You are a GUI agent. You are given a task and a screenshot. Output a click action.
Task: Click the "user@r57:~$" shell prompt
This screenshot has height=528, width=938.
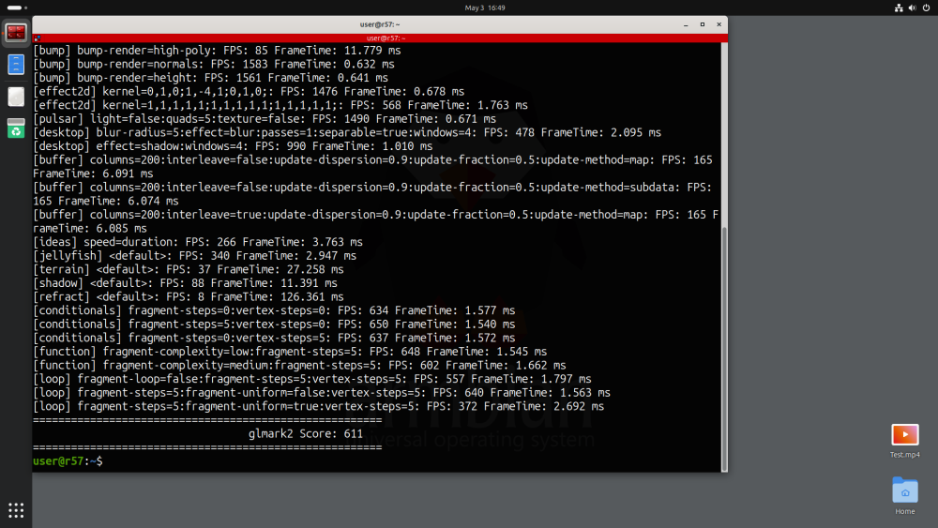(x=68, y=461)
